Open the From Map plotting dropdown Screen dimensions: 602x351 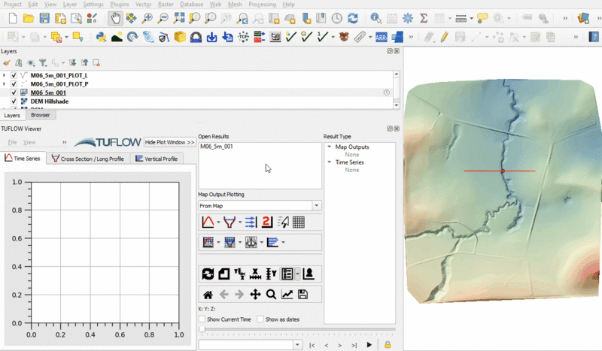tap(316, 205)
